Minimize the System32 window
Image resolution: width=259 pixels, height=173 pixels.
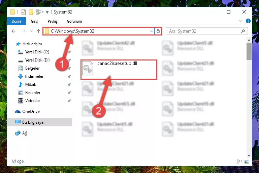[x=214, y=12]
